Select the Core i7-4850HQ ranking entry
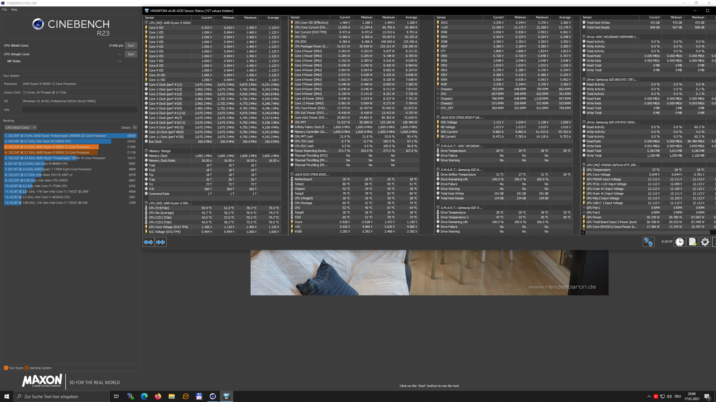This screenshot has height=402, width=716. pyautogui.click(x=70, y=197)
